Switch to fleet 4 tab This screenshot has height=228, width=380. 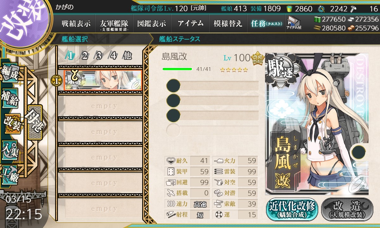[113, 56]
